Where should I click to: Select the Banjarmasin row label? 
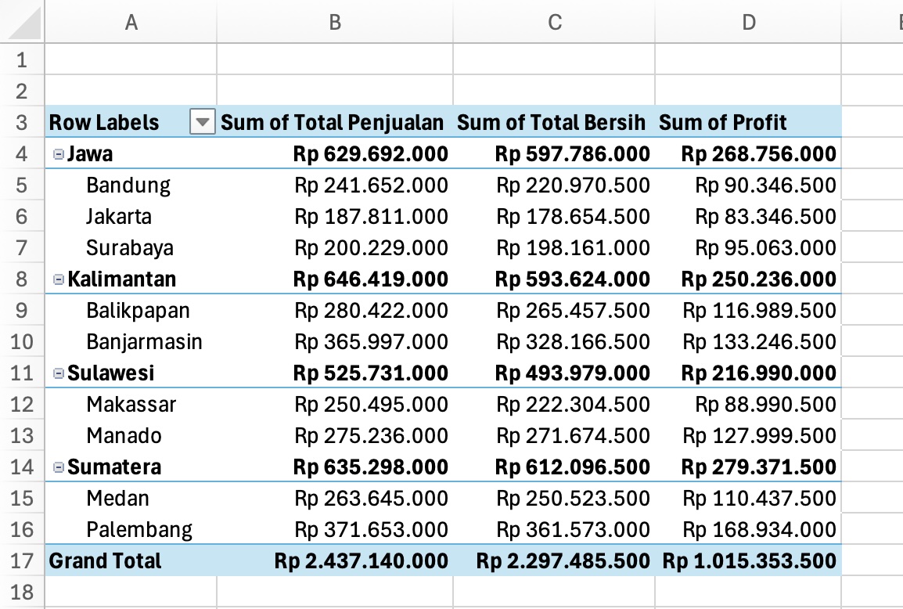pyautogui.click(x=145, y=342)
